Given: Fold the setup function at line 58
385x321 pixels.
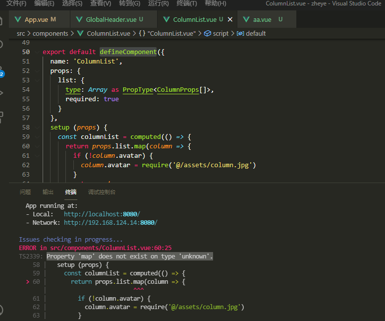Looking at the screenshot, I should (x=38, y=128).
